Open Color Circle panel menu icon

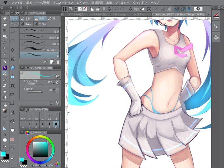pos(22,132)
